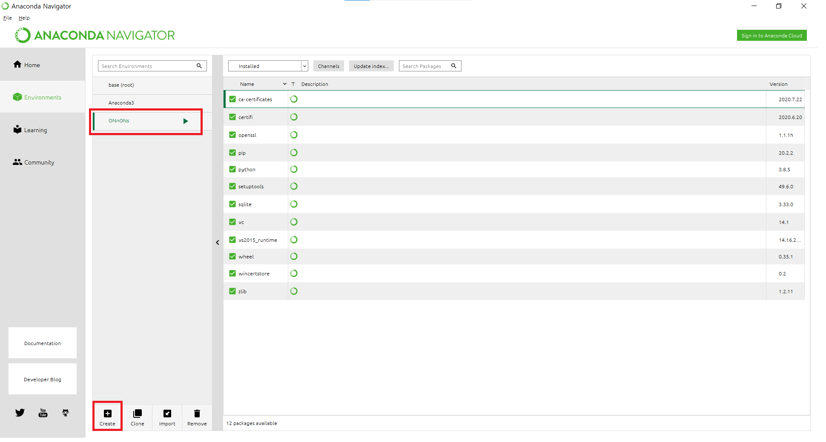Screen dimensions: 826x442
Task: Click the Channels button
Action: pyautogui.click(x=329, y=66)
